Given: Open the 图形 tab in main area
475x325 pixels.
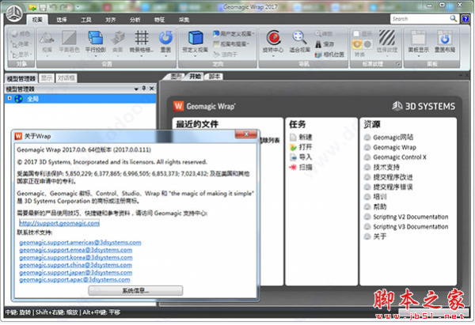Looking at the screenshot, I should click(x=177, y=76).
